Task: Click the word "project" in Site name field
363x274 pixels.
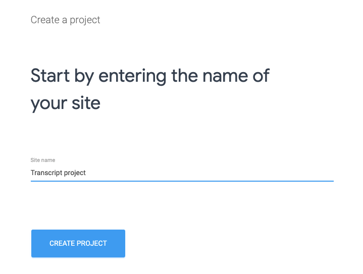Action: coord(75,173)
